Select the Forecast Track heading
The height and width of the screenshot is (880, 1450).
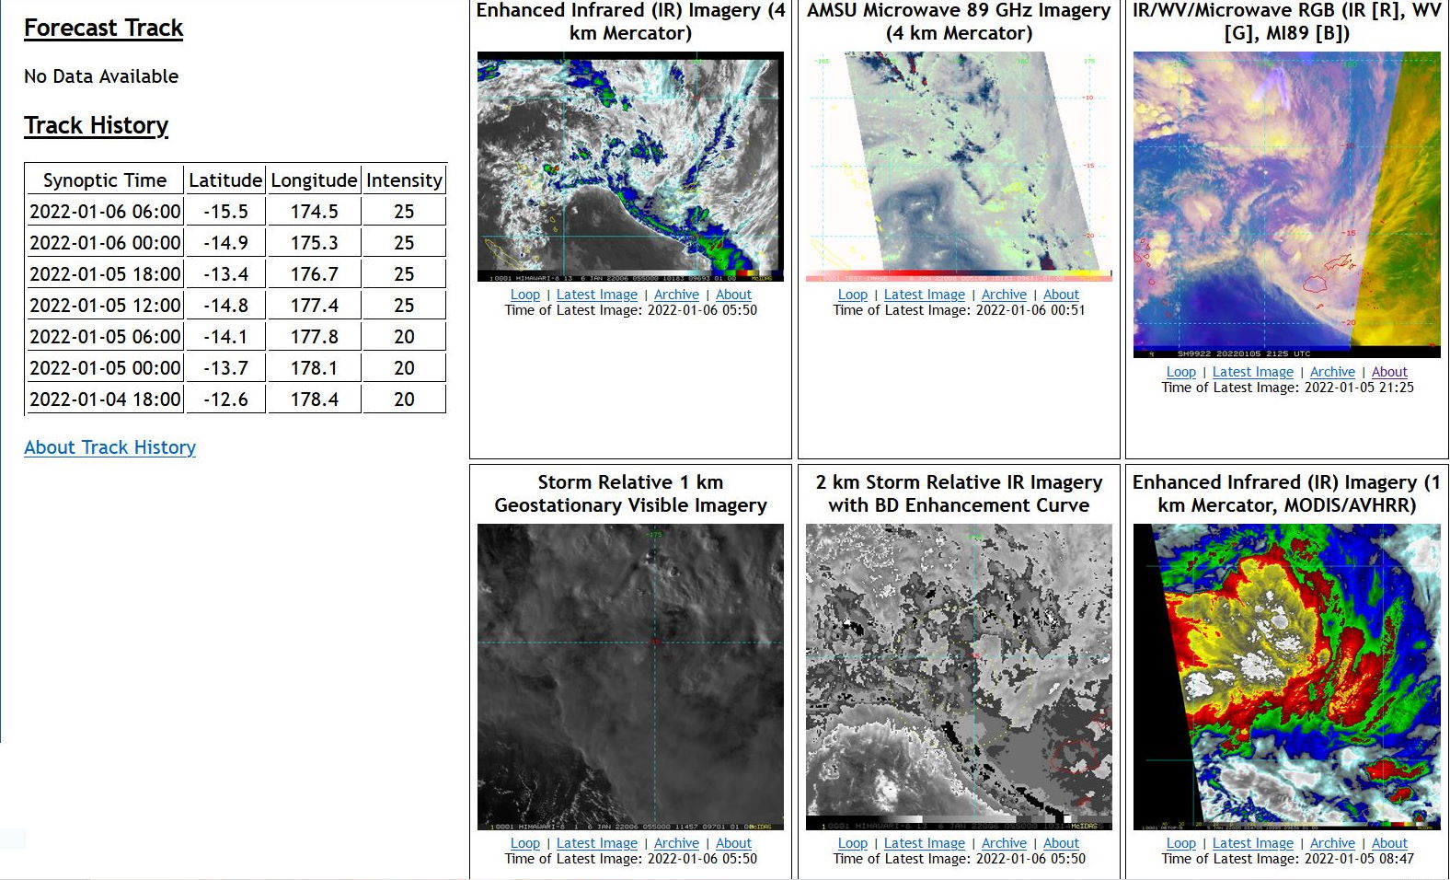click(103, 29)
